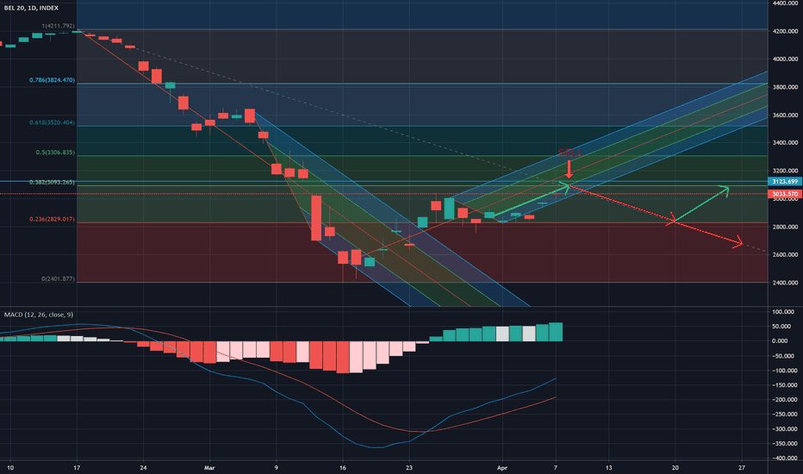Click the 17 date label on time axis
The width and height of the screenshot is (803, 474).
tap(77, 468)
